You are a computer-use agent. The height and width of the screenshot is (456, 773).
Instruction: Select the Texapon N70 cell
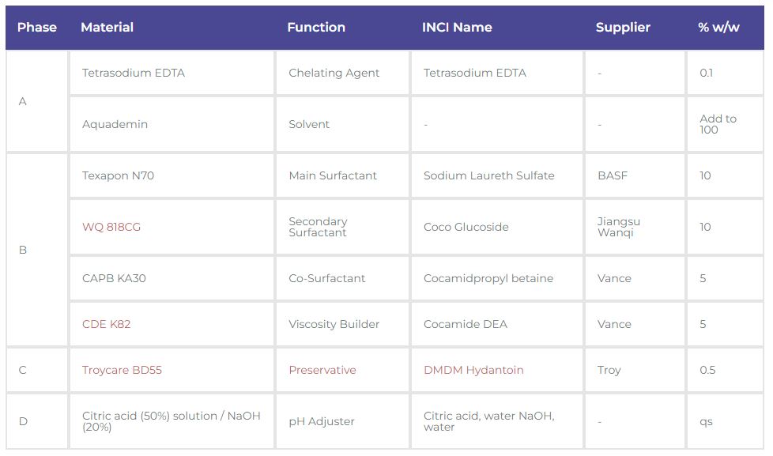(x=172, y=175)
